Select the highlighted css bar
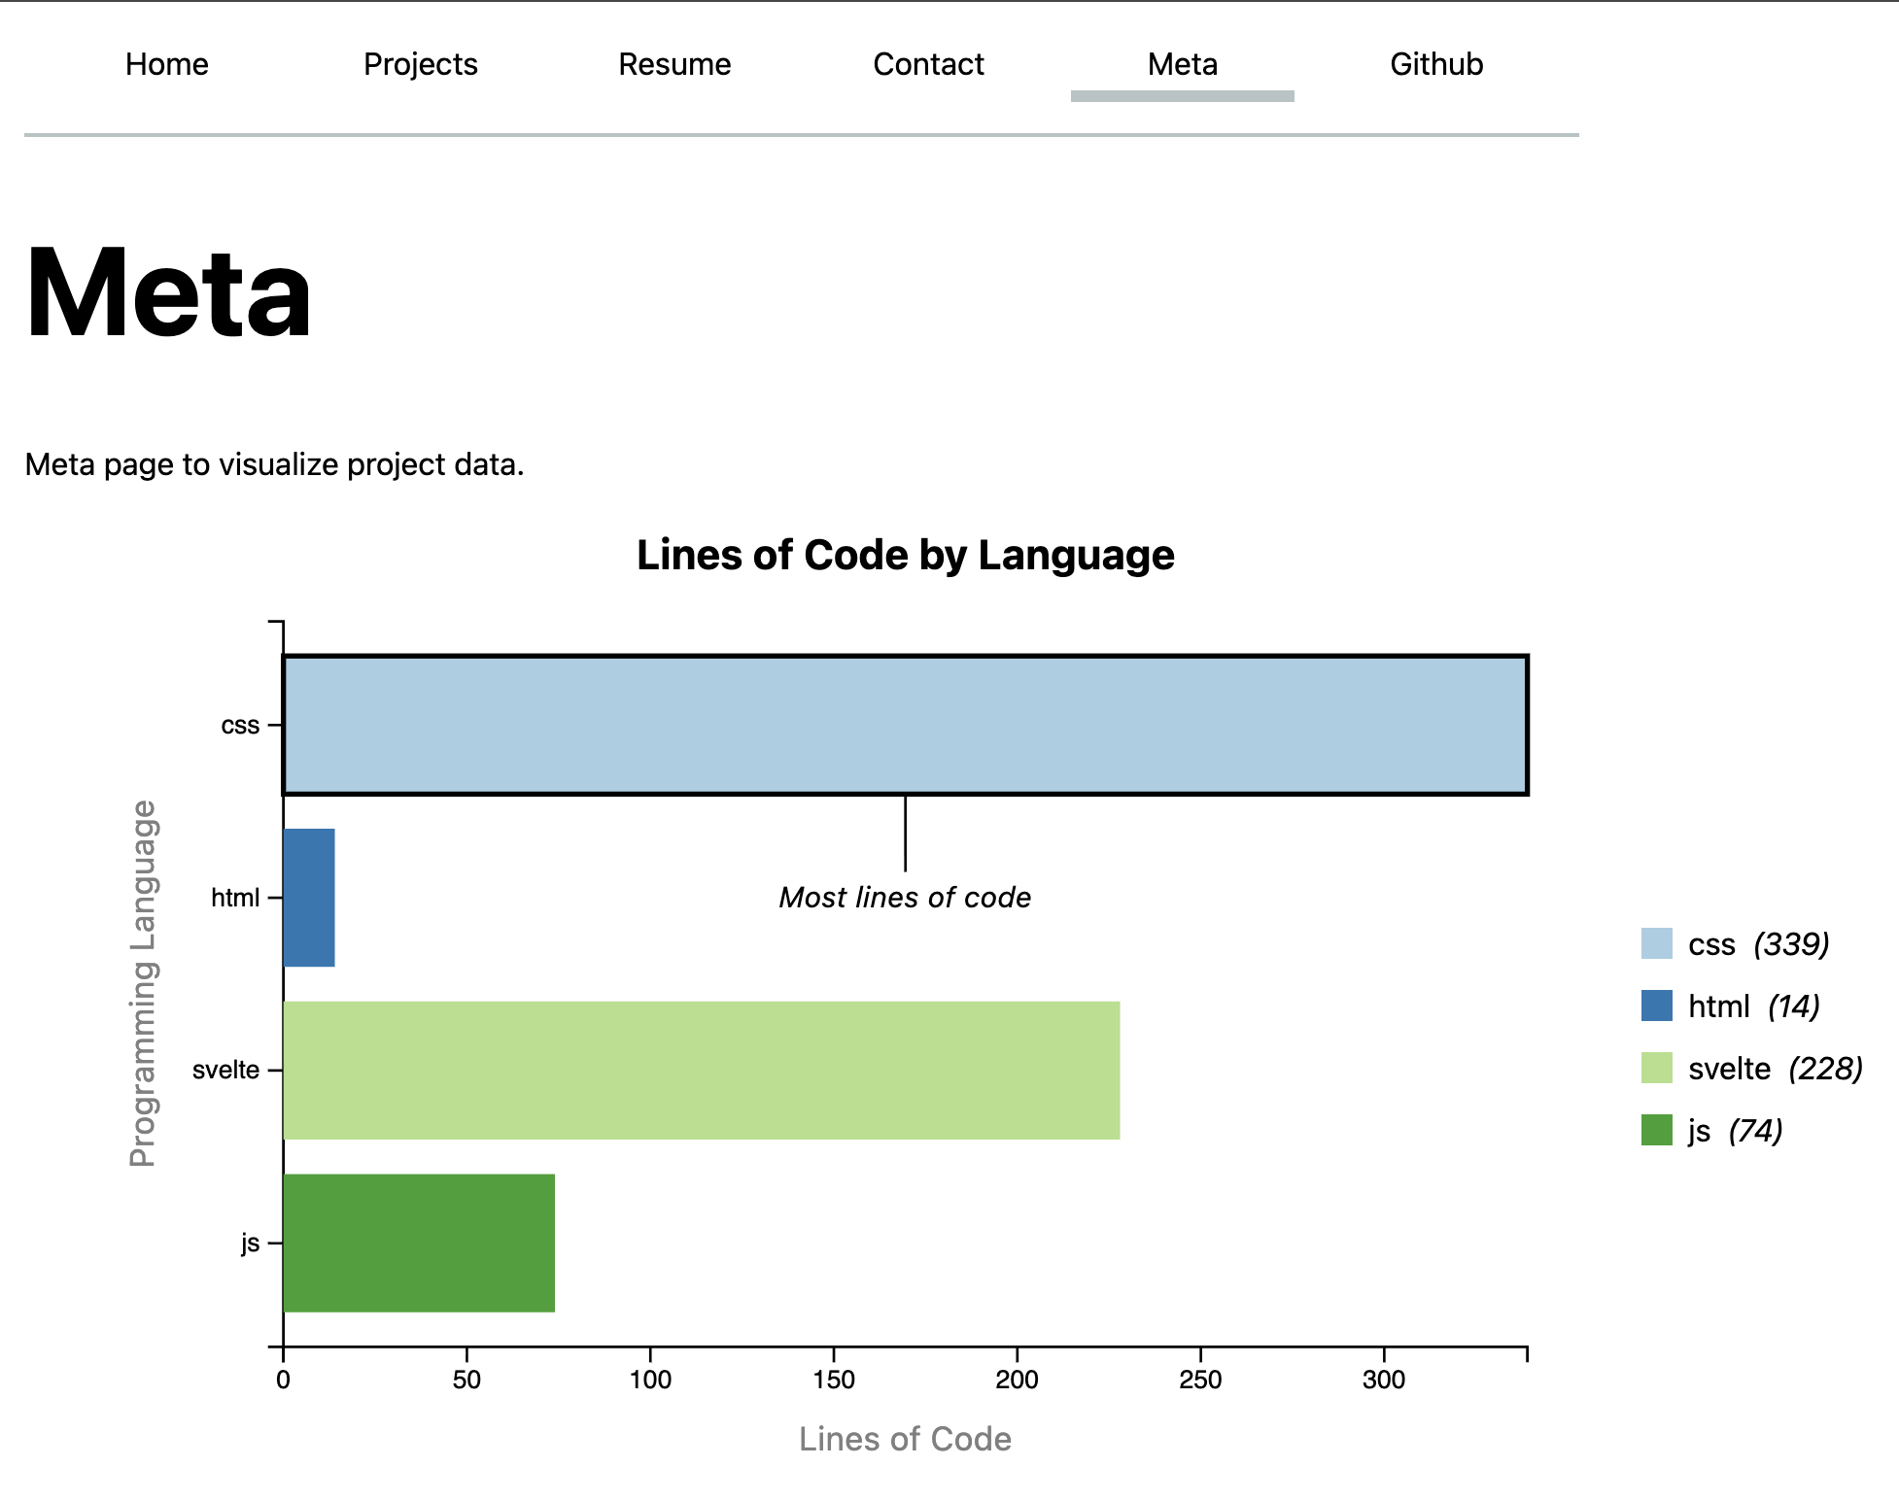 click(x=904, y=724)
